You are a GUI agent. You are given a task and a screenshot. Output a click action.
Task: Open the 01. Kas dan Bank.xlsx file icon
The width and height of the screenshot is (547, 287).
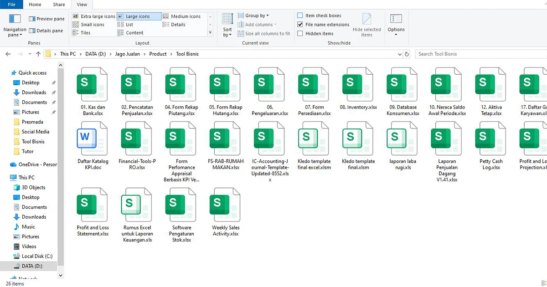pos(92,85)
